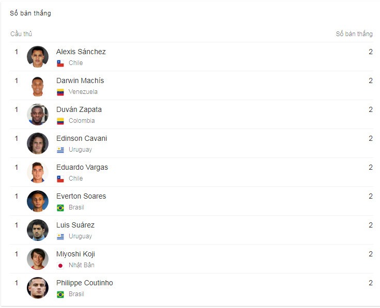380x308 pixels.
Task: Click the Japan flag icon
Action: [x=60, y=265]
